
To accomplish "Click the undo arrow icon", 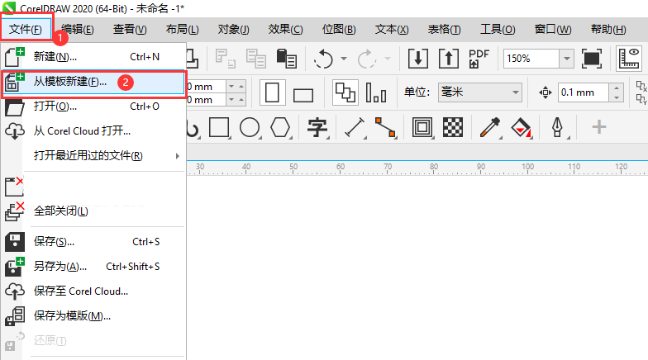I will [x=323, y=59].
